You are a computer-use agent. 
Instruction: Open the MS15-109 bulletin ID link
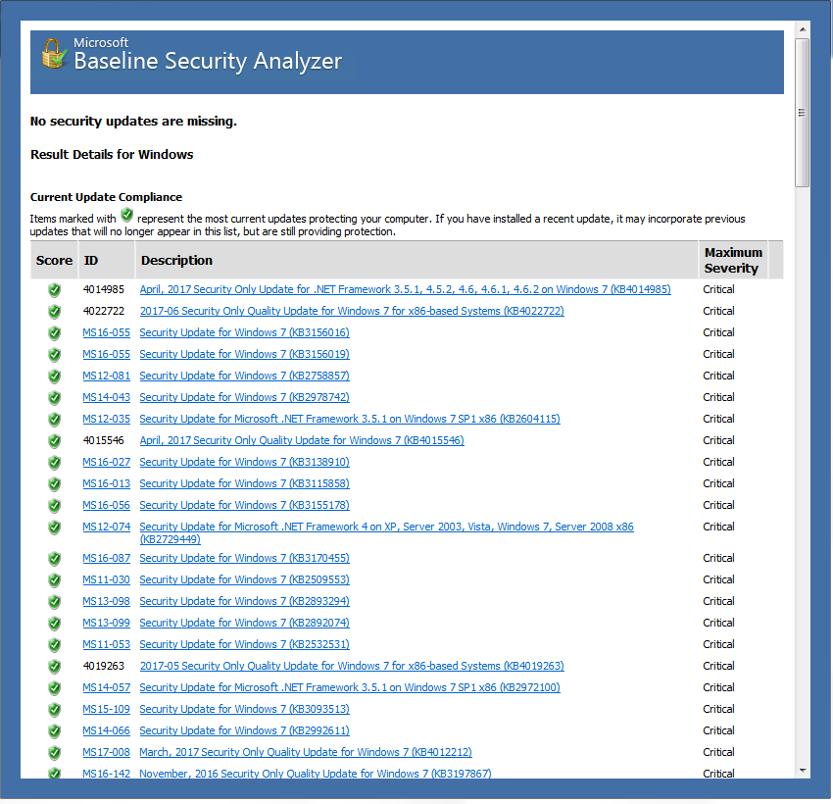coord(106,710)
